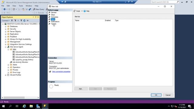Switch to the Schedules page
The width and height of the screenshot is (194, 109).
point(55,17)
